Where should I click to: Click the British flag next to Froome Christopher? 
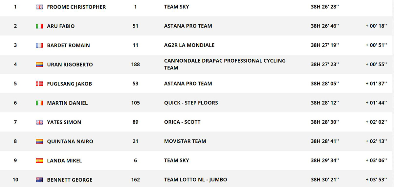[39, 7]
